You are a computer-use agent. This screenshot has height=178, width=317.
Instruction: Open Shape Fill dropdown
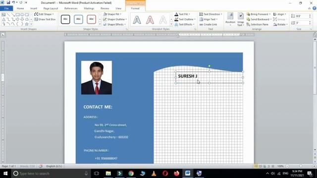tap(112, 14)
